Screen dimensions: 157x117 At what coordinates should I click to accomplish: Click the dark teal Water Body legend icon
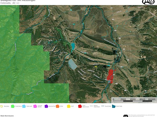(x=114, y=106)
